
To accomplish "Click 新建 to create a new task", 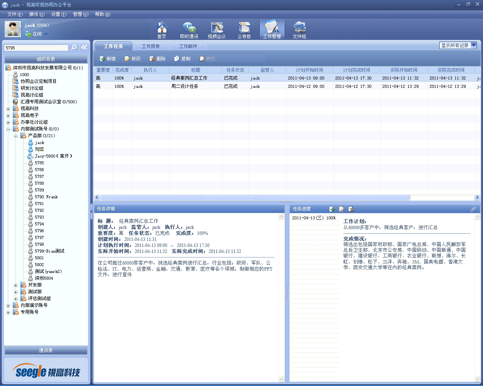I will [108, 59].
